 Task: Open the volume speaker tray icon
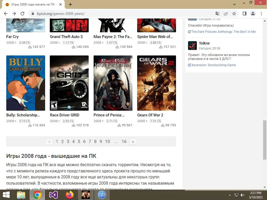click(x=242, y=195)
